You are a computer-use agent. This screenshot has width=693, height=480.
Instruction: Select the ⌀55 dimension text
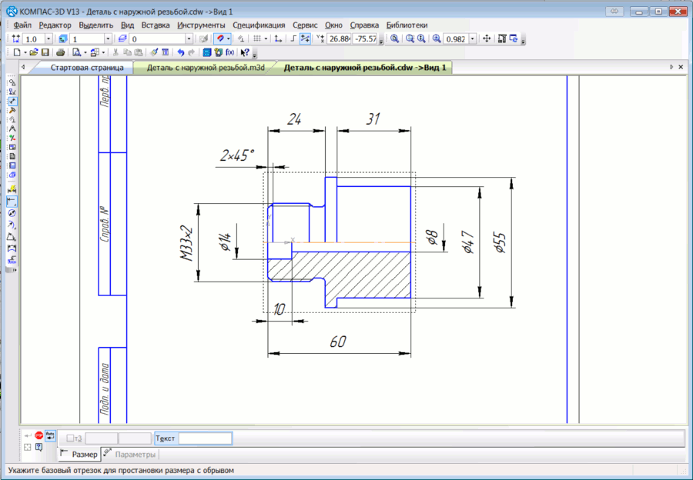[x=500, y=243]
